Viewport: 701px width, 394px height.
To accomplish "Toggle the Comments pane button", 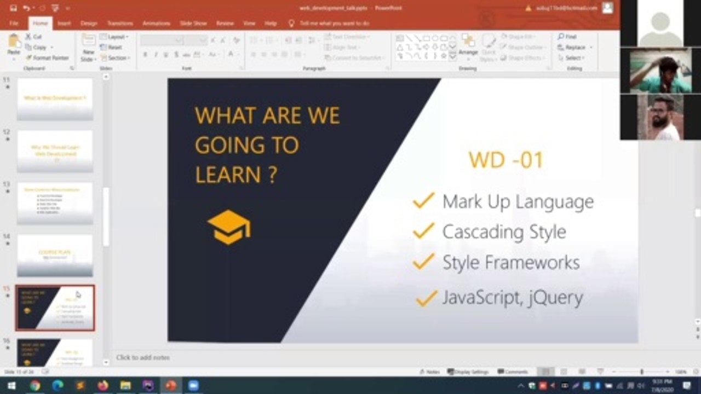I will pos(513,372).
